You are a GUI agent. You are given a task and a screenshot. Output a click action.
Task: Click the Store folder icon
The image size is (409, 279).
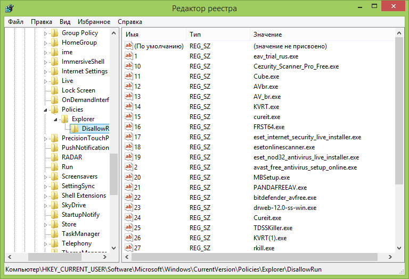55,224
